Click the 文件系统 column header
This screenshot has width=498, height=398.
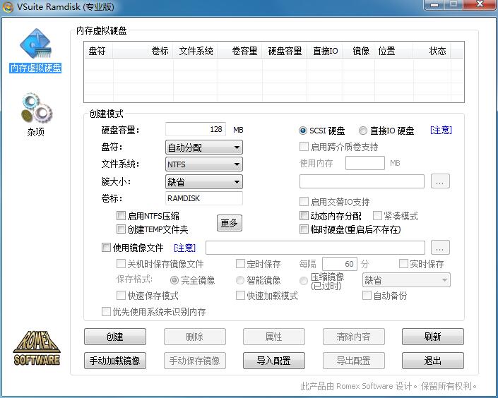196,51
